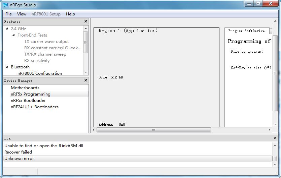This screenshot has width=281, height=178.
Task: Select Motherboards in Device Manager
Action: tap(25, 88)
